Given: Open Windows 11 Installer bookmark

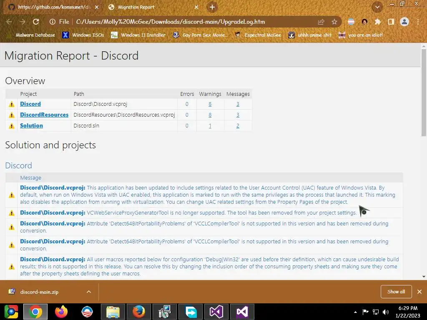Looking at the screenshot, I should point(138,35).
